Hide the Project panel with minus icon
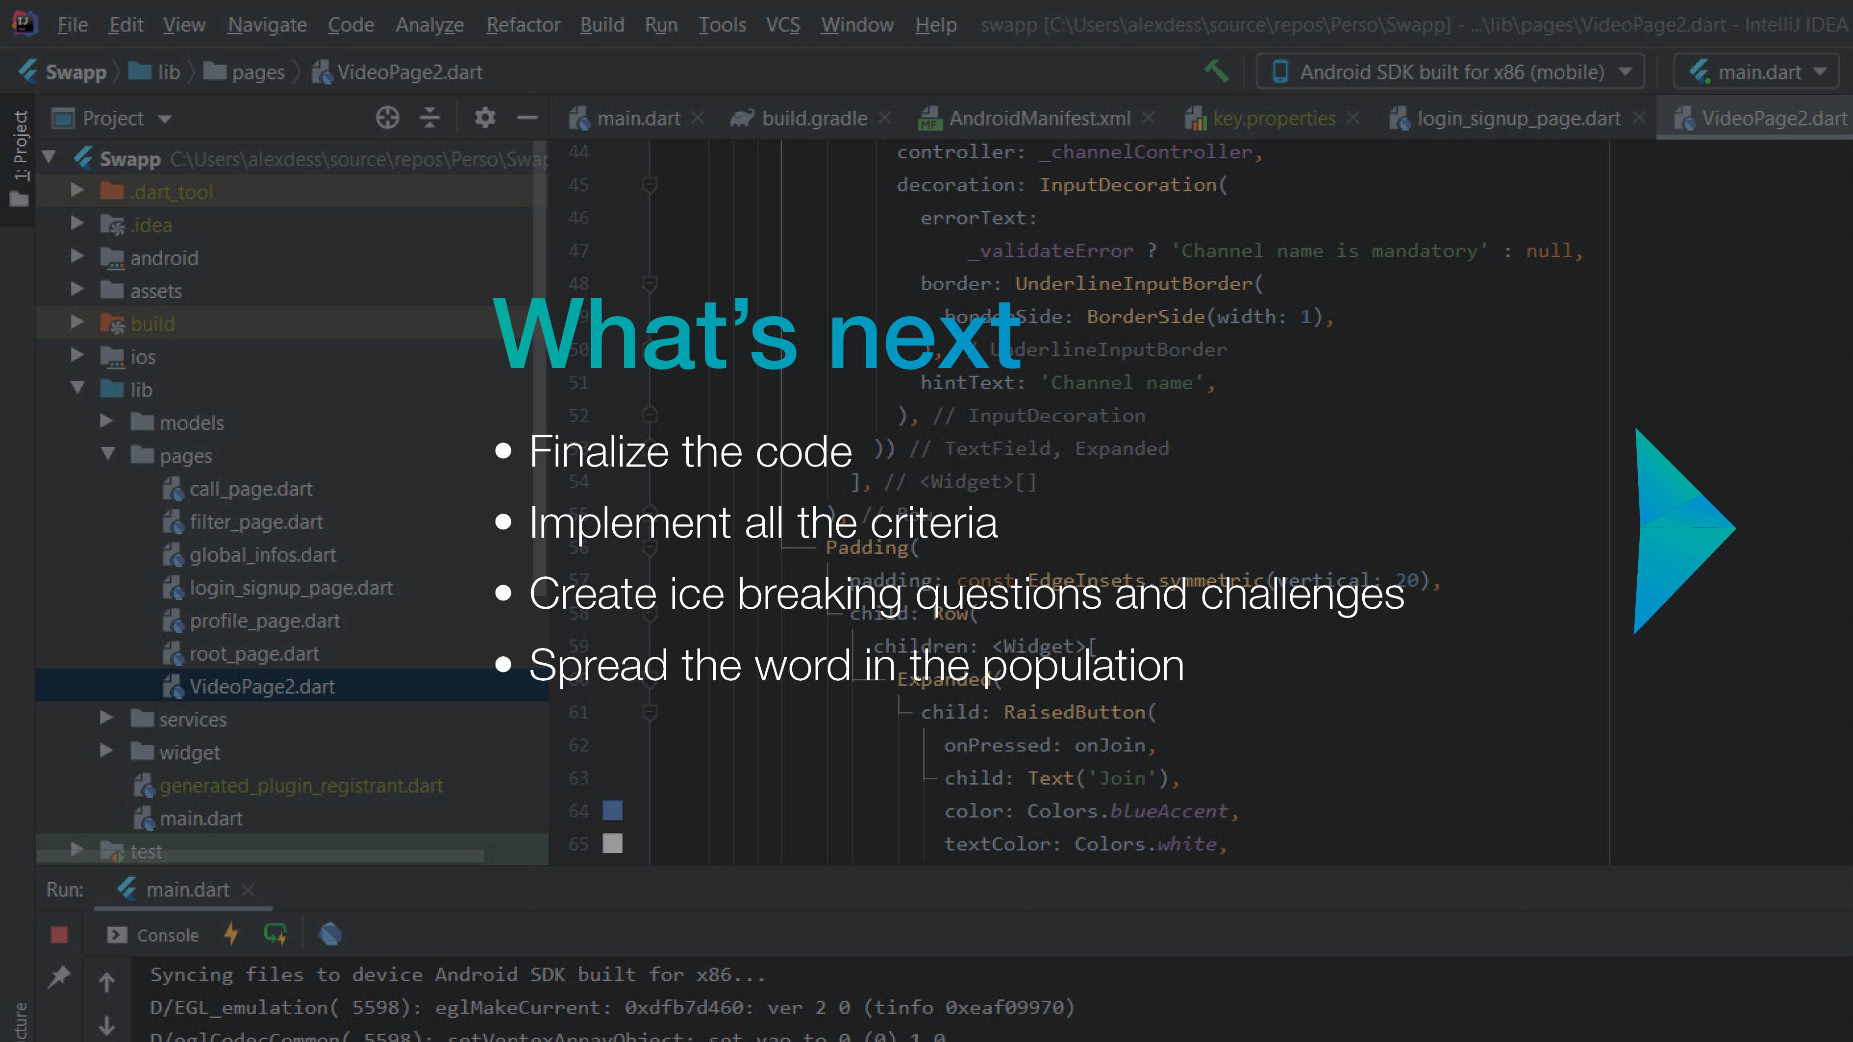Screen dimensions: 1853x1042 (x=527, y=117)
